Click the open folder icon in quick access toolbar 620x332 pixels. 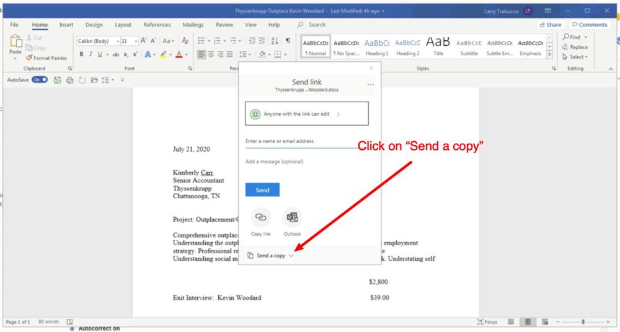[94, 81]
